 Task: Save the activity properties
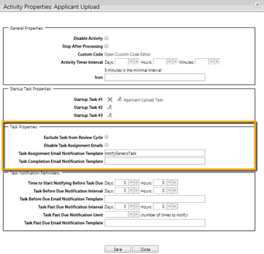pyautogui.click(x=118, y=249)
